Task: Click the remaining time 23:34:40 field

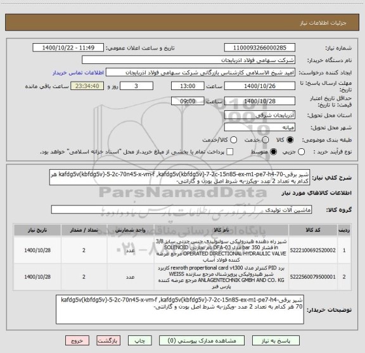Action: click(x=87, y=86)
